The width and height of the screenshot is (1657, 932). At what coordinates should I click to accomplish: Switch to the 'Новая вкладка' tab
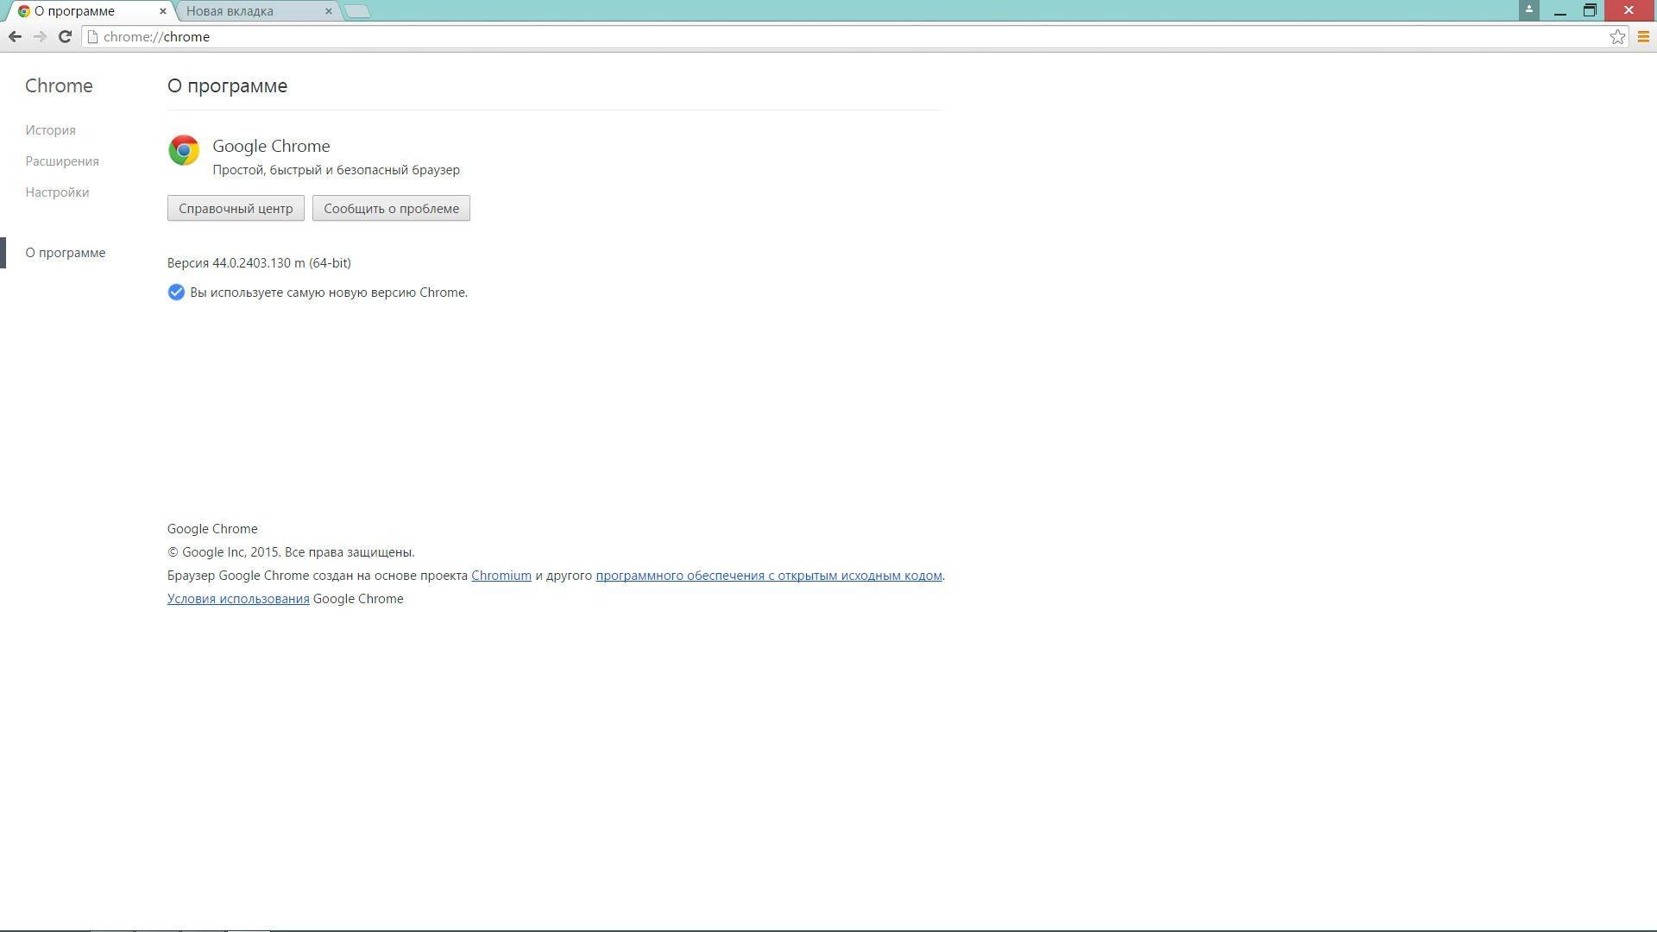255,11
